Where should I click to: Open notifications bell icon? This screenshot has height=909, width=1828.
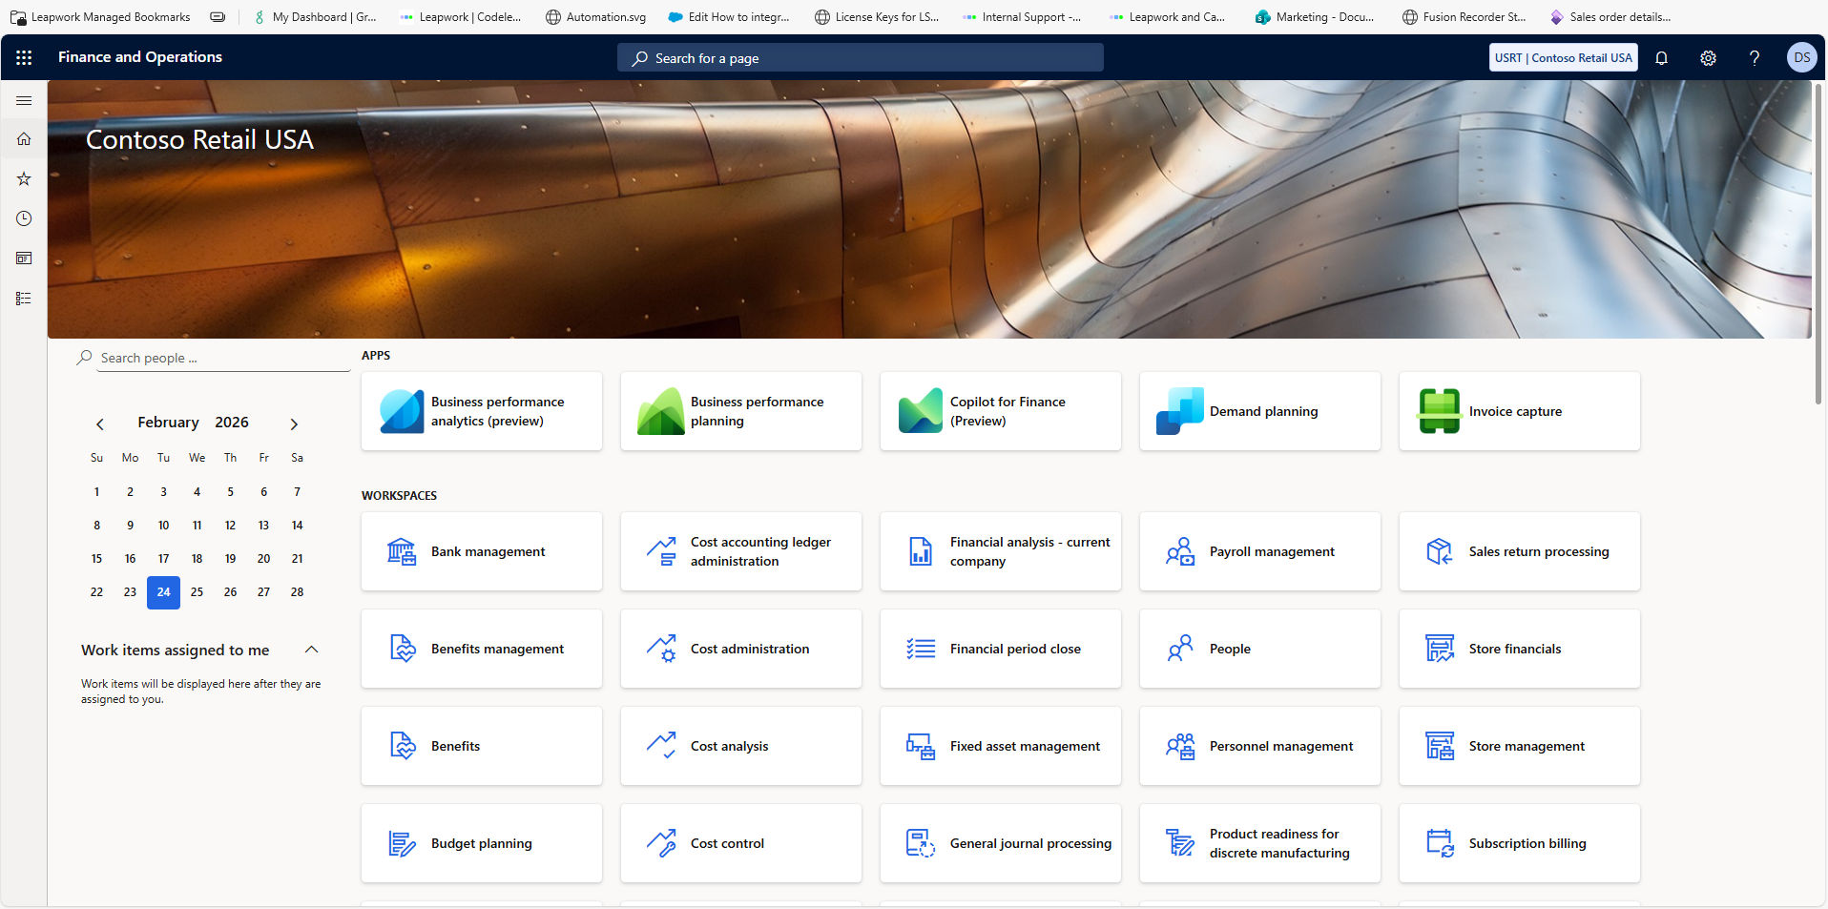(1661, 57)
